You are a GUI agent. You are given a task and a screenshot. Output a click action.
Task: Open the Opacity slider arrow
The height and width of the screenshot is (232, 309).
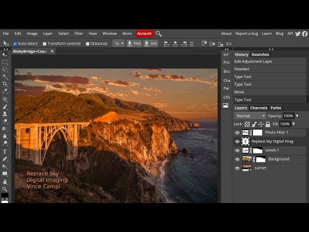[297, 116]
